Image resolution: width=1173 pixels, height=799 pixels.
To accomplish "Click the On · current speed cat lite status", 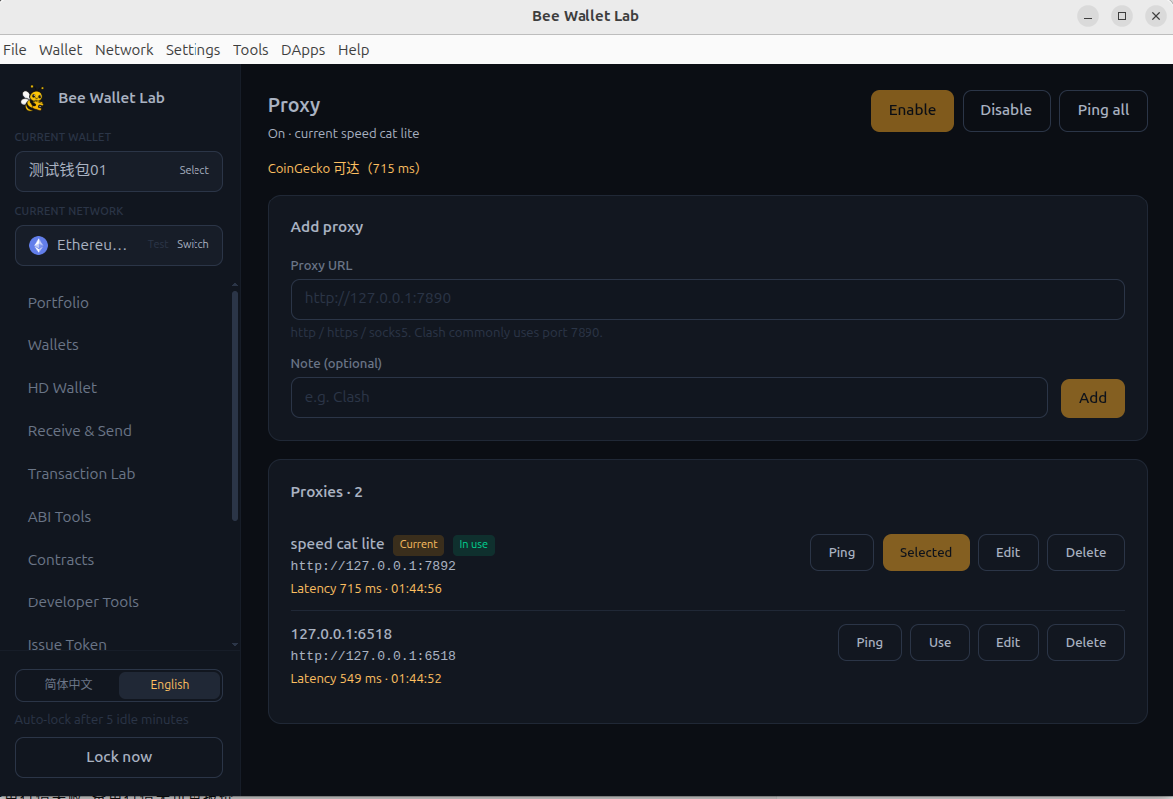I will (343, 134).
